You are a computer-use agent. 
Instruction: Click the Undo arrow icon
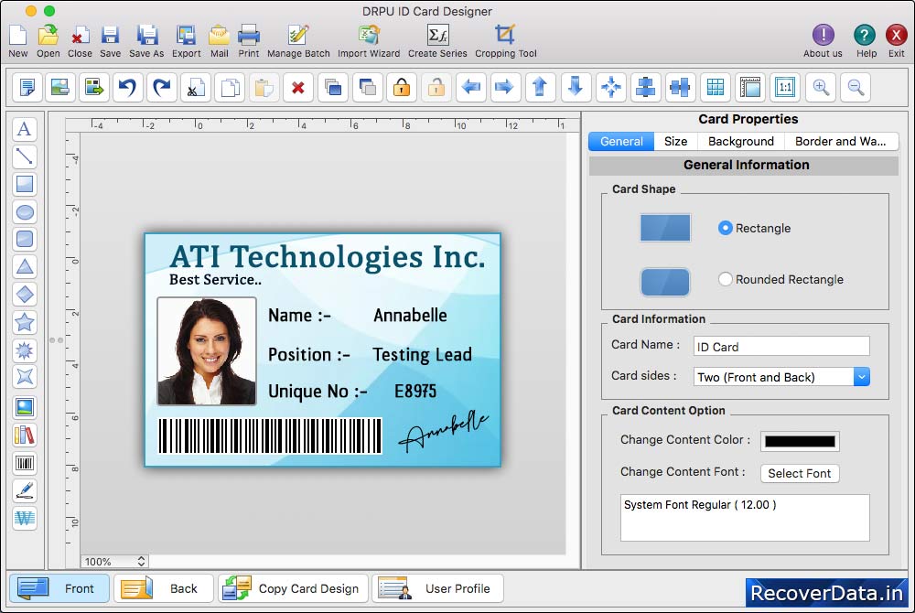tap(127, 88)
